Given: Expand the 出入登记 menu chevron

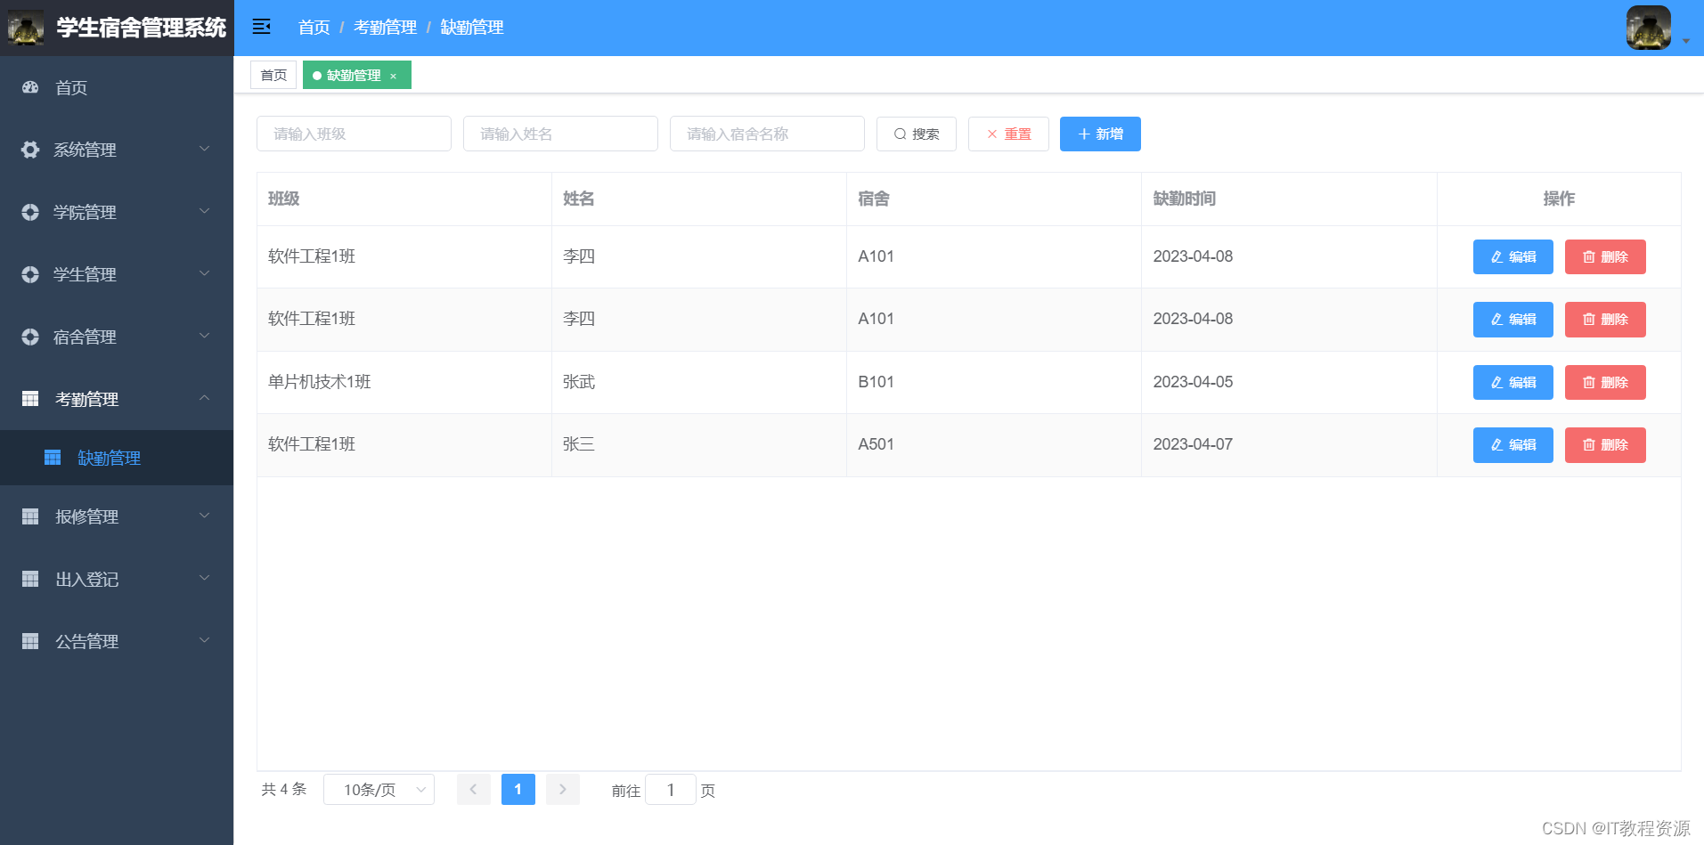Looking at the screenshot, I should pyautogui.click(x=204, y=578).
